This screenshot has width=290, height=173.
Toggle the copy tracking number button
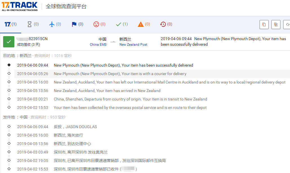point(264,24)
